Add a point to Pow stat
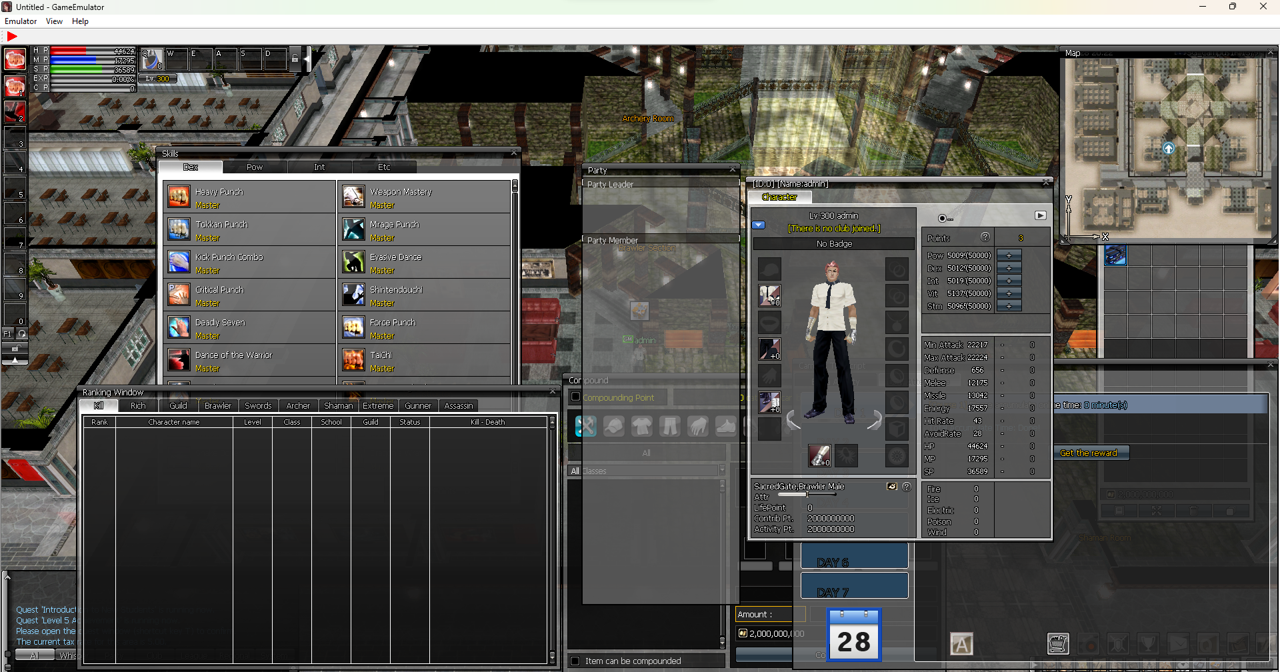 pos(1009,255)
